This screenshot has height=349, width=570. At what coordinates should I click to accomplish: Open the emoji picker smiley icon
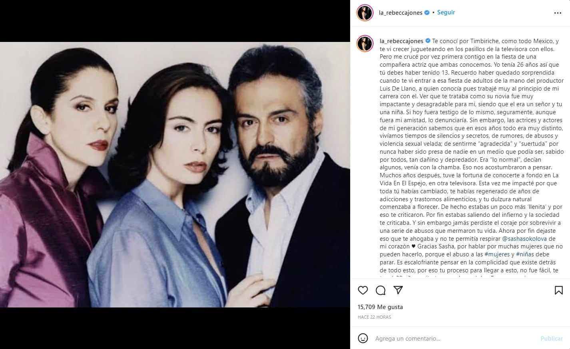tap(363, 338)
